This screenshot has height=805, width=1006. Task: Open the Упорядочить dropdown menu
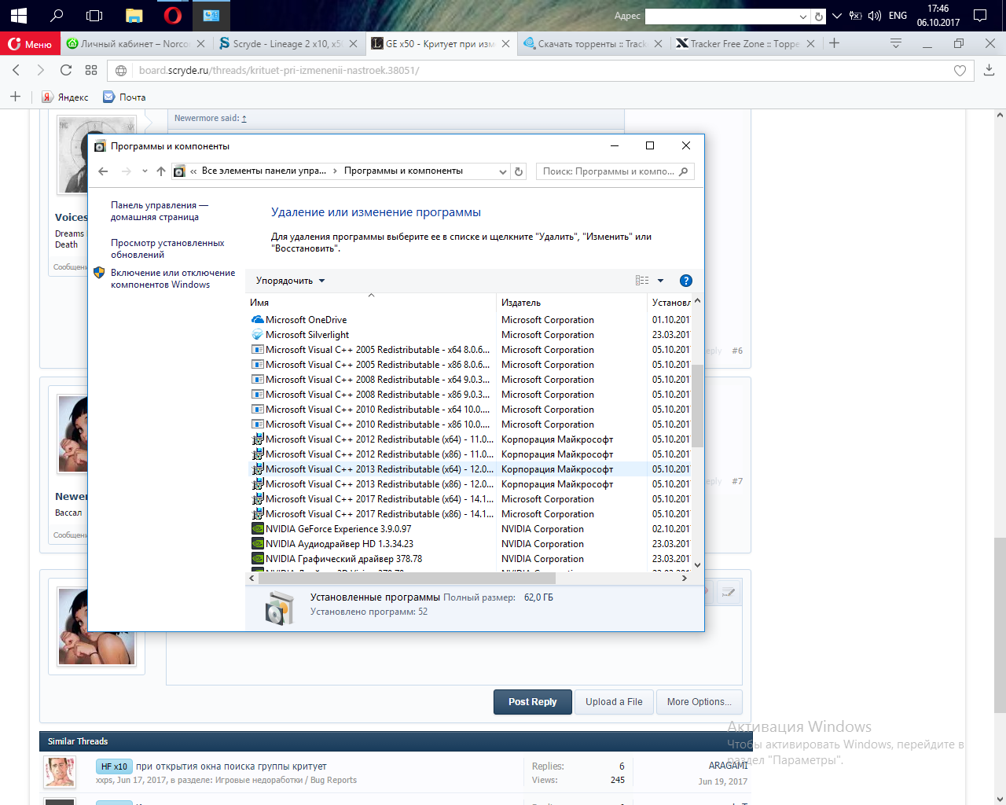click(x=290, y=281)
